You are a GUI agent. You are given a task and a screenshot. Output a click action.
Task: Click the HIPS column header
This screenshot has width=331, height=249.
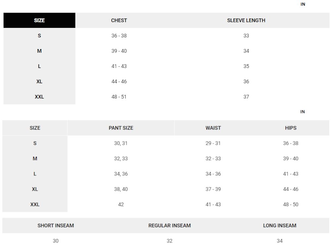pyautogui.click(x=291, y=128)
